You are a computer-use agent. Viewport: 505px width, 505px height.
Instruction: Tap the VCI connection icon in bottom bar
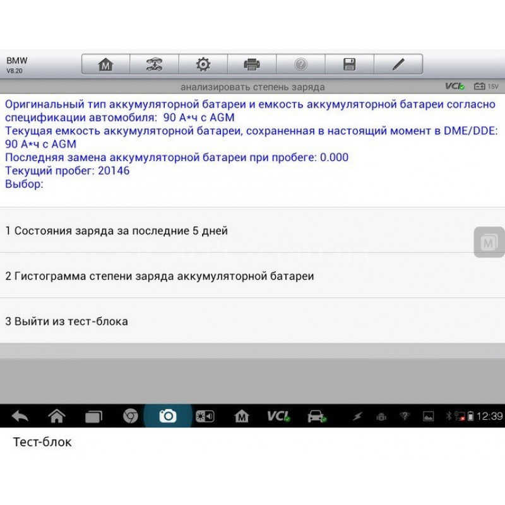point(278,416)
